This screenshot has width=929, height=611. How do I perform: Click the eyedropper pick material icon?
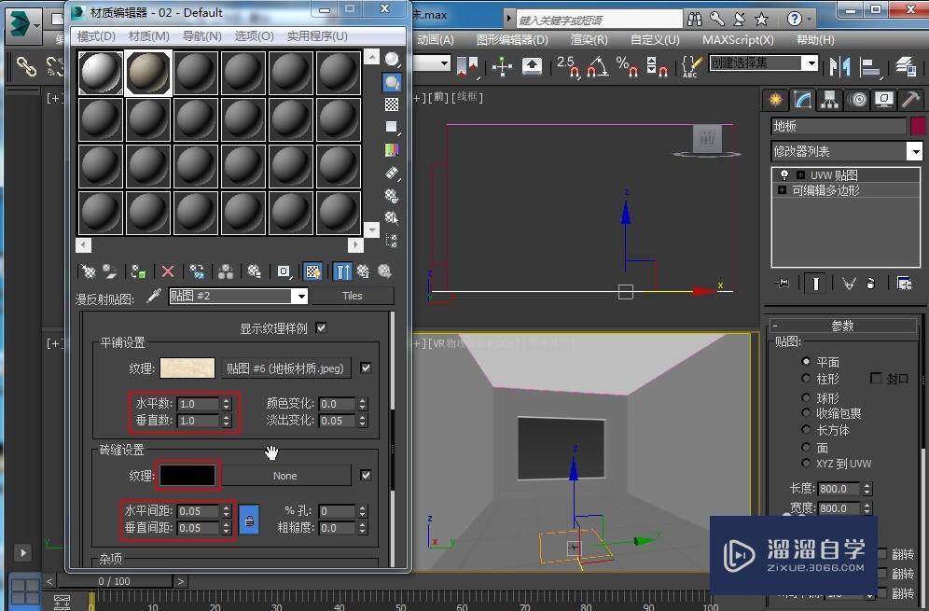155,296
